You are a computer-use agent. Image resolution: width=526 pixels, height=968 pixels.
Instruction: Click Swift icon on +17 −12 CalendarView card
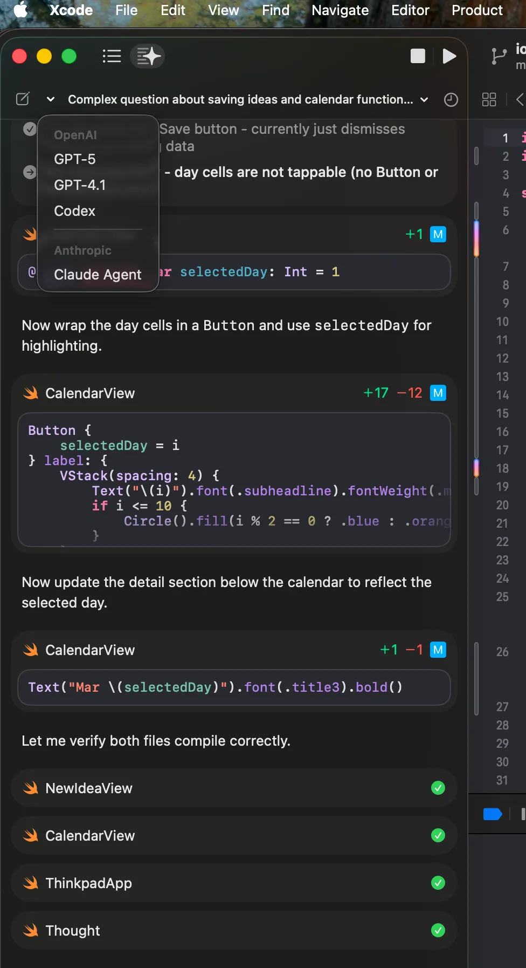pyautogui.click(x=31, y=393)
